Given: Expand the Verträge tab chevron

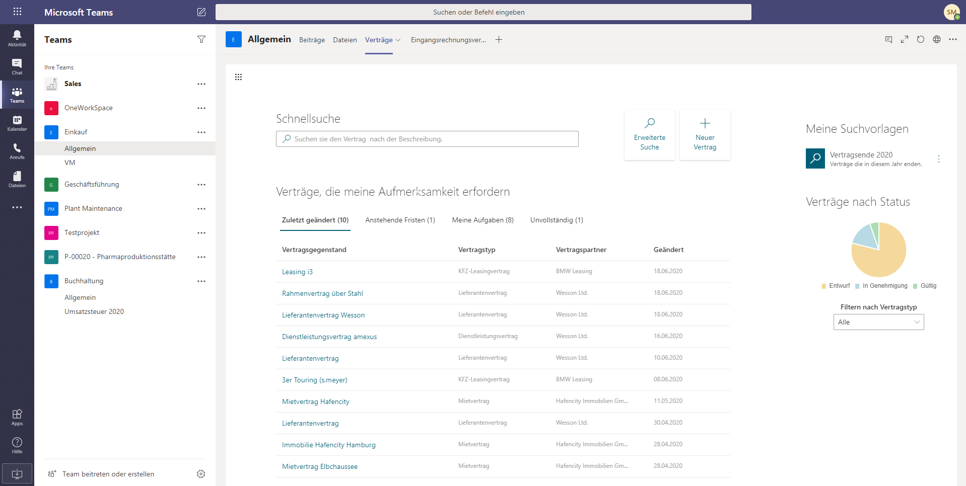Looking at the screenshot, I should (398, 40).
